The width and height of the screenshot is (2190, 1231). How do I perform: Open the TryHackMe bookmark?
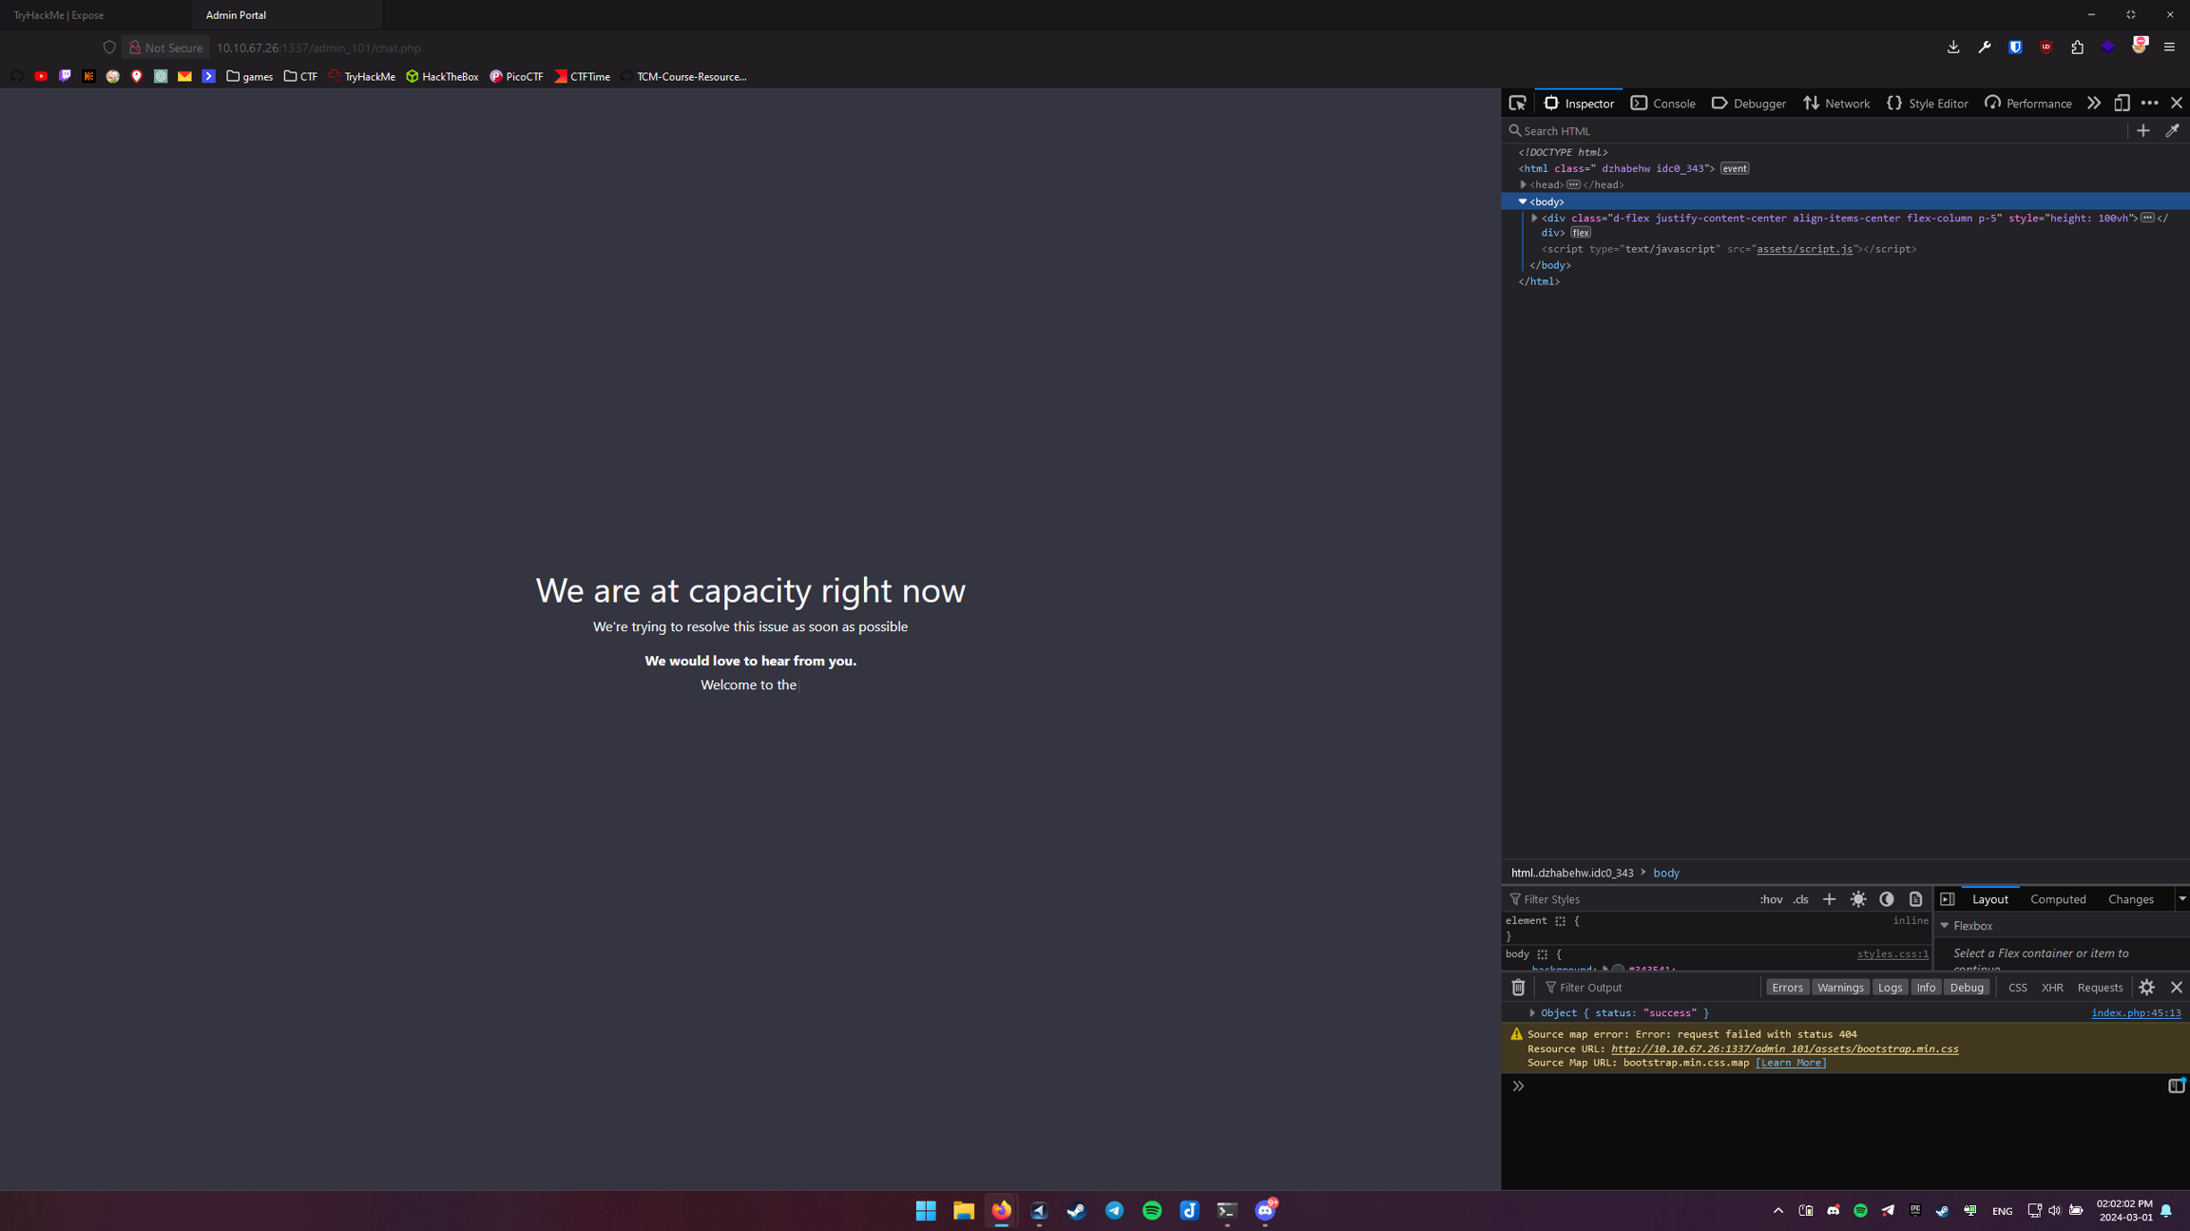361,77
